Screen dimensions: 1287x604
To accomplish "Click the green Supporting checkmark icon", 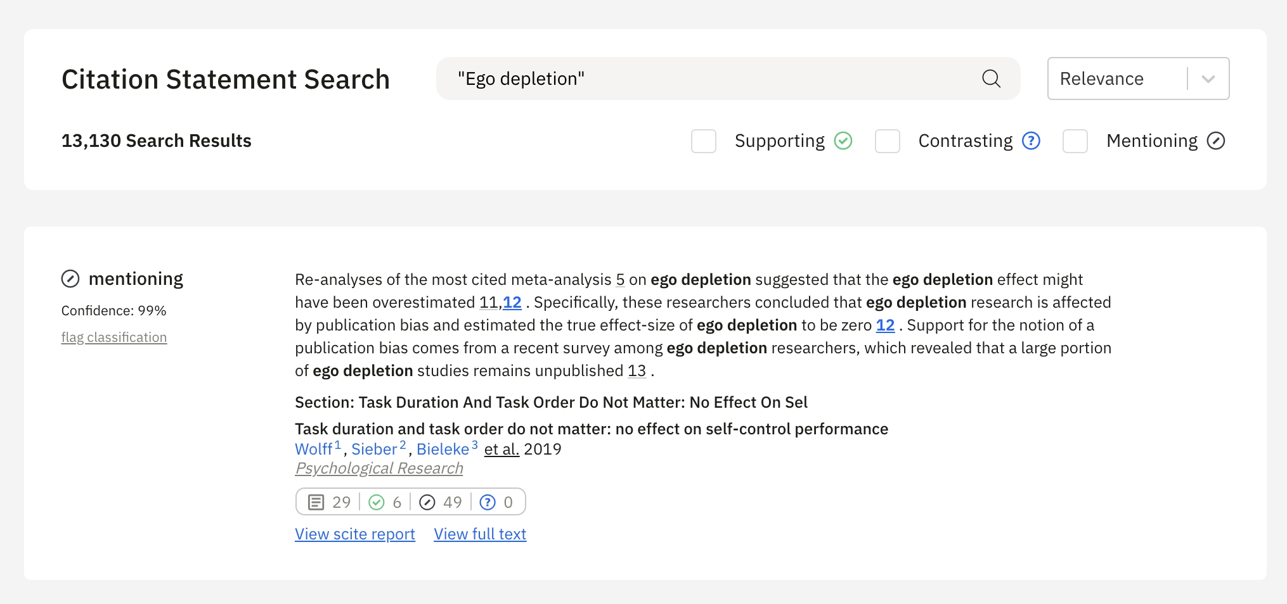I will point(843,141).
